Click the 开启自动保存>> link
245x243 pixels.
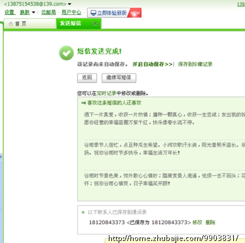coord(153,64)
